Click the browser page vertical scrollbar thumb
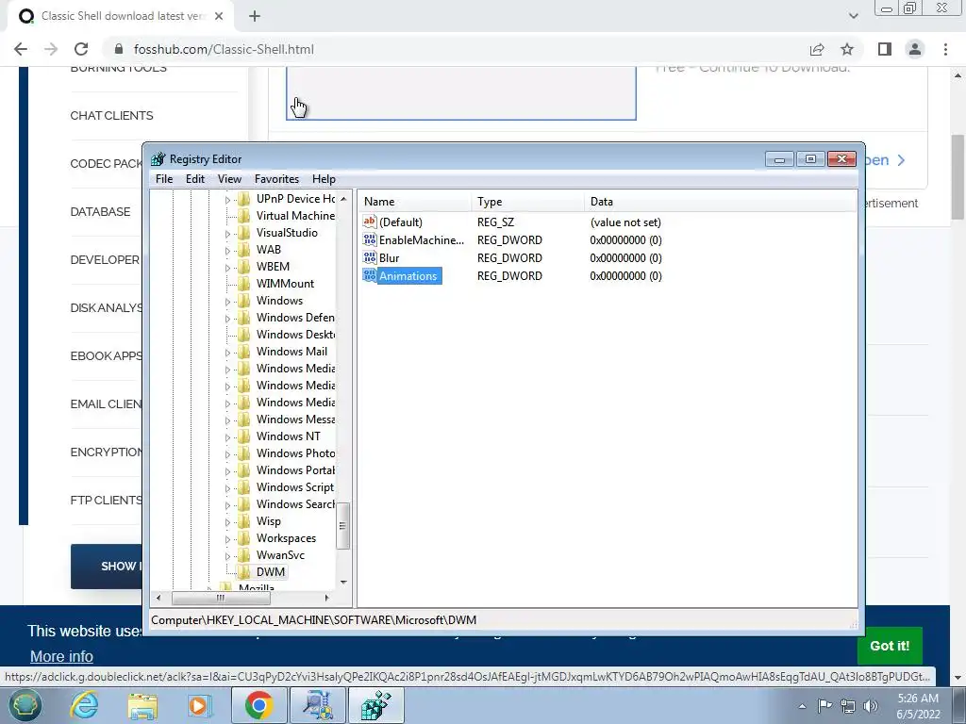 [958, 176]
